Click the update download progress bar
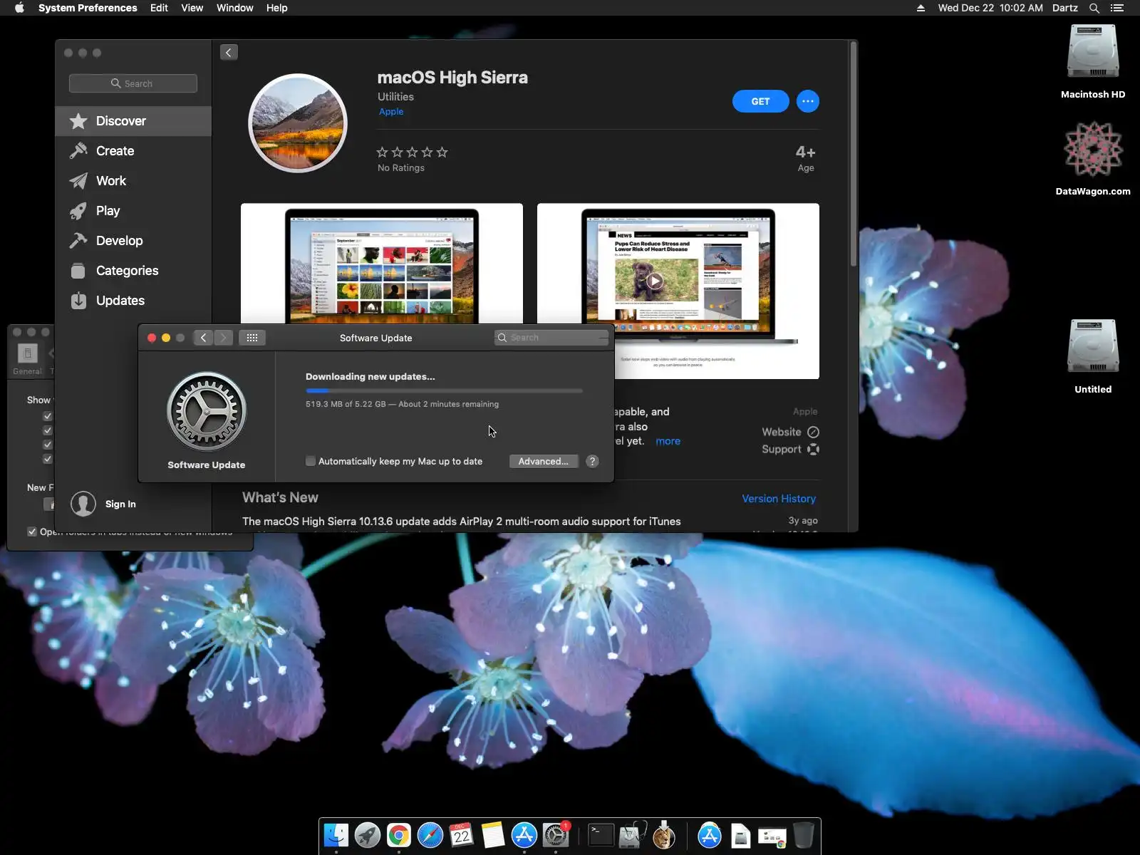The image size is (1140, 855). (444, 390)
